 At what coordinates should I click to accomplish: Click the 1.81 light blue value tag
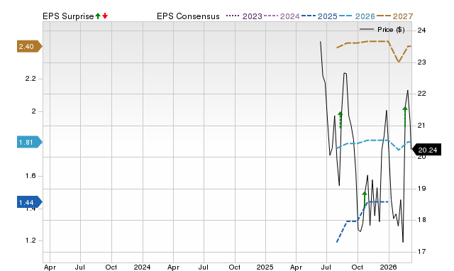[x=30, y=142]
